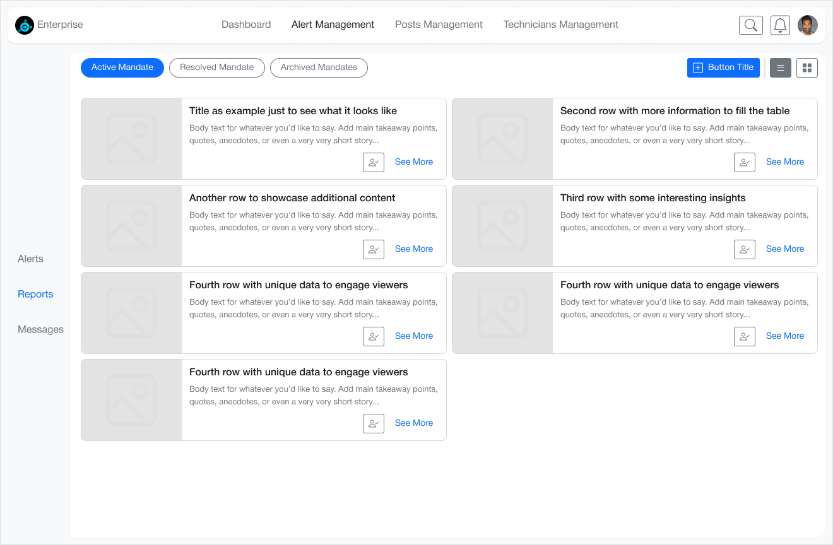Switch to grid view layout

tap(807, 67)
